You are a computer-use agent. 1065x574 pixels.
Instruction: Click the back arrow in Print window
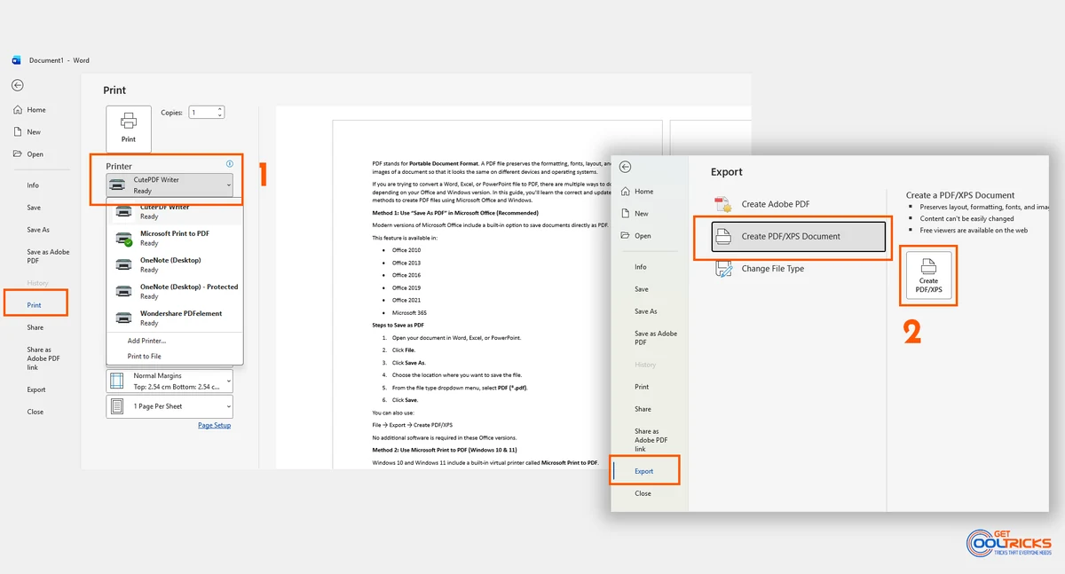coord(18,85)
